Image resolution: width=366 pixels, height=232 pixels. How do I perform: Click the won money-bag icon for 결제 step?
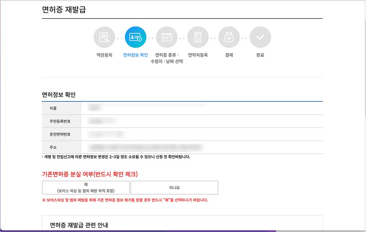tap(229, 37)
